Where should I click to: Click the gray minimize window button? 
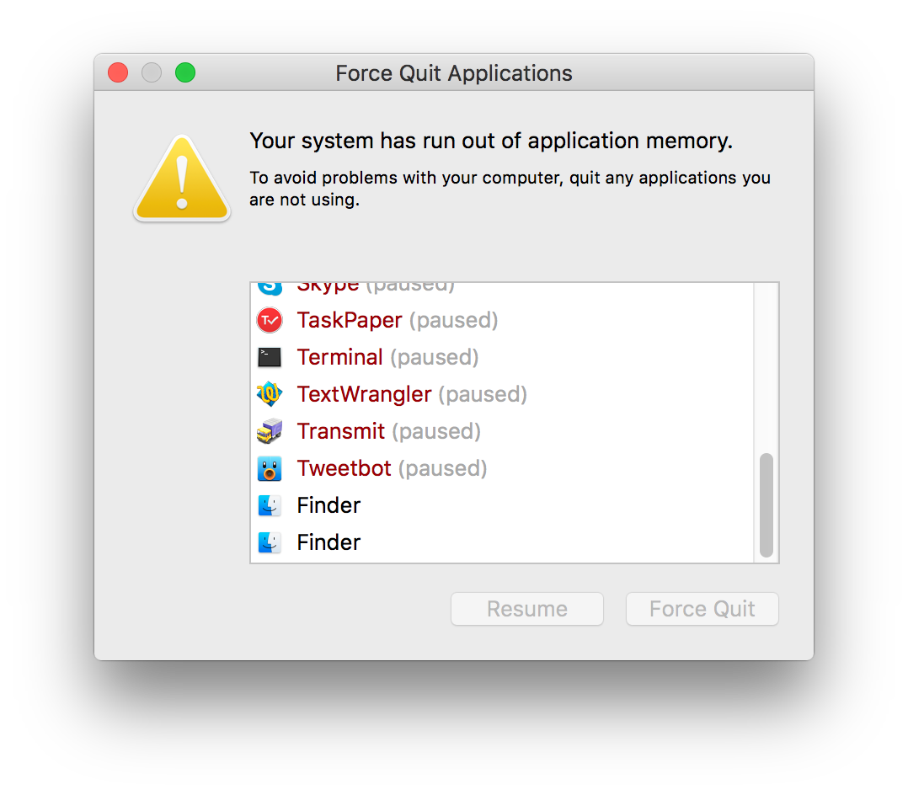click(152, 73)
